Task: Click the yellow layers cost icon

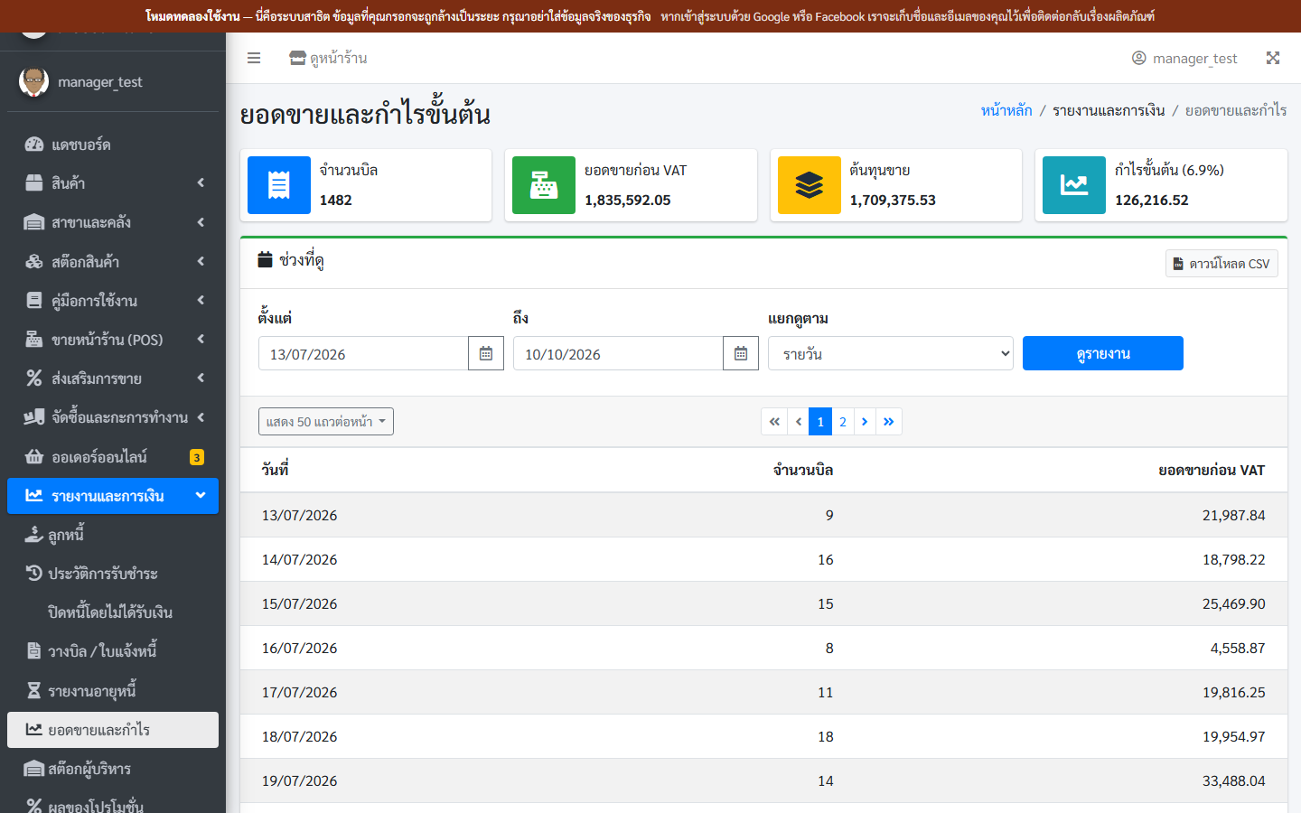Action: tap(810, 185)
